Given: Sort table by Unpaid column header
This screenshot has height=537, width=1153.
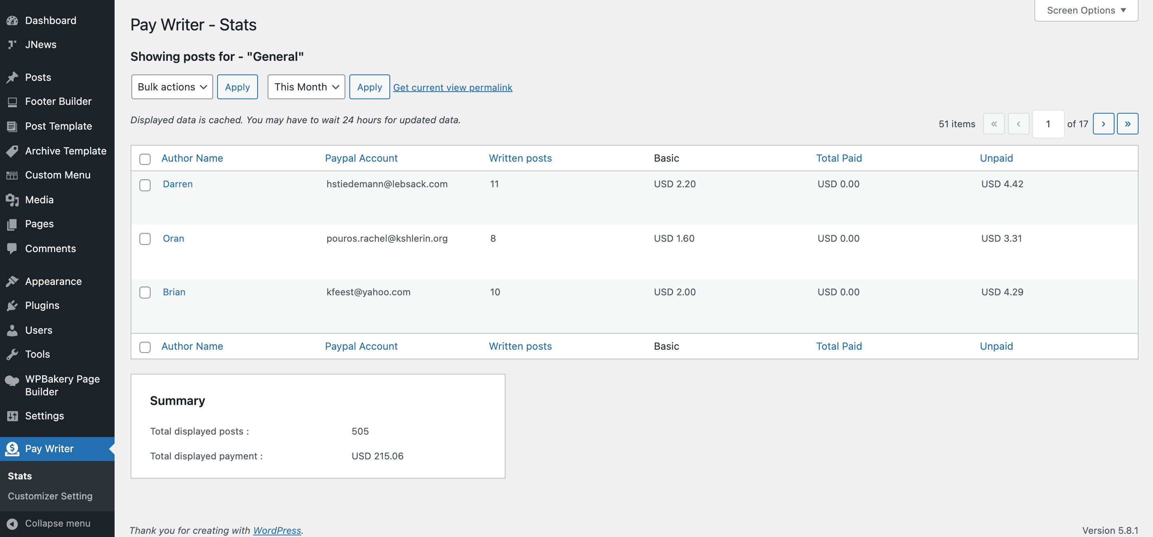Looking at the screenshot, I should click(996, 158).
